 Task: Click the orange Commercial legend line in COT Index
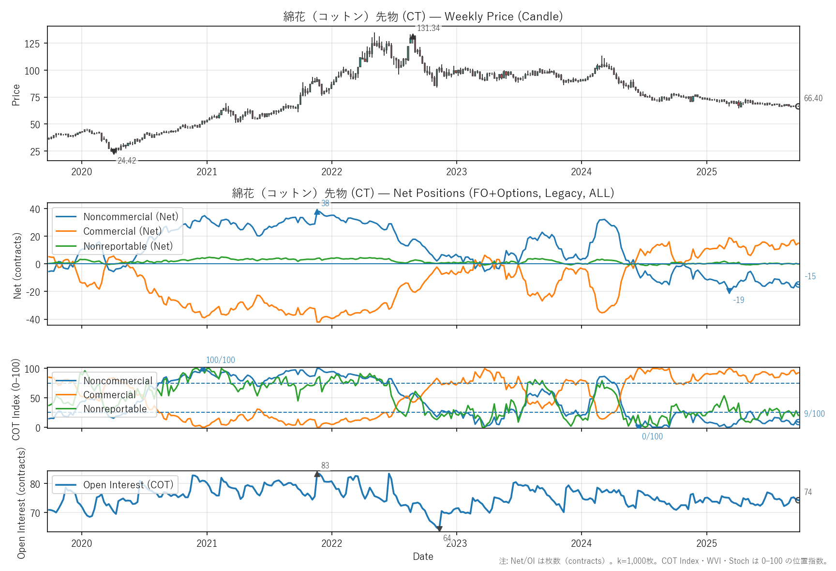click(66, 395)
